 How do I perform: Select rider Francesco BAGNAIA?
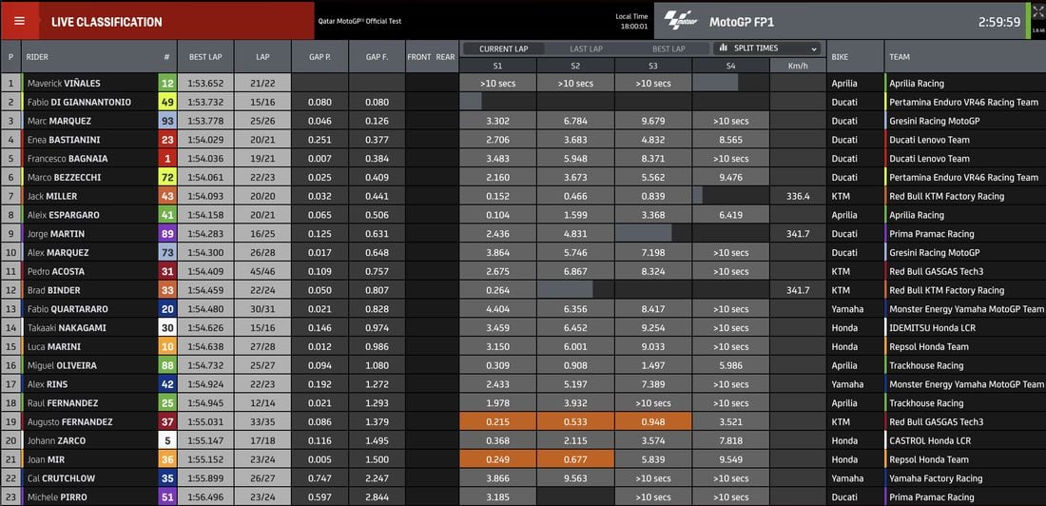coord(68,159)
